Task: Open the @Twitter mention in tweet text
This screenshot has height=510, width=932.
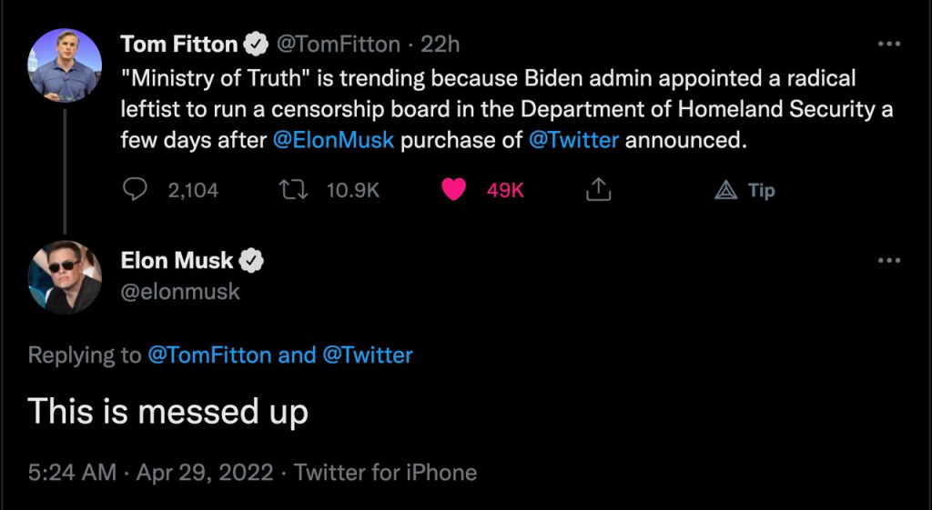Action: point(573,141)
